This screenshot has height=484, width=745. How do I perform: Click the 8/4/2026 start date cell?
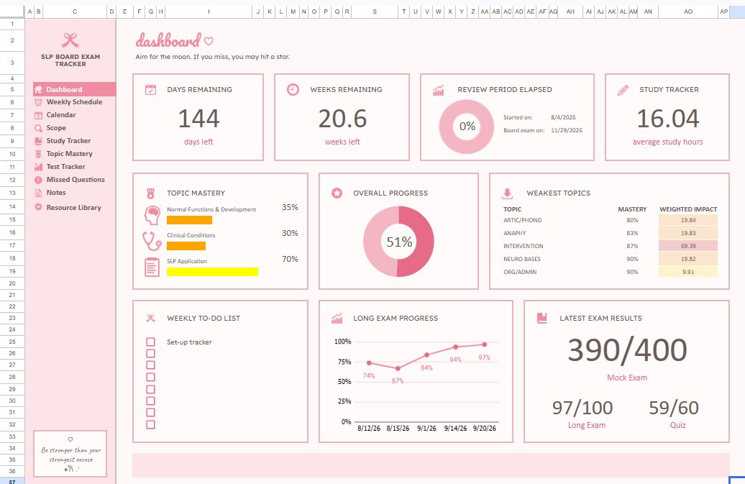pyautogui.click(x=563, y=117)
